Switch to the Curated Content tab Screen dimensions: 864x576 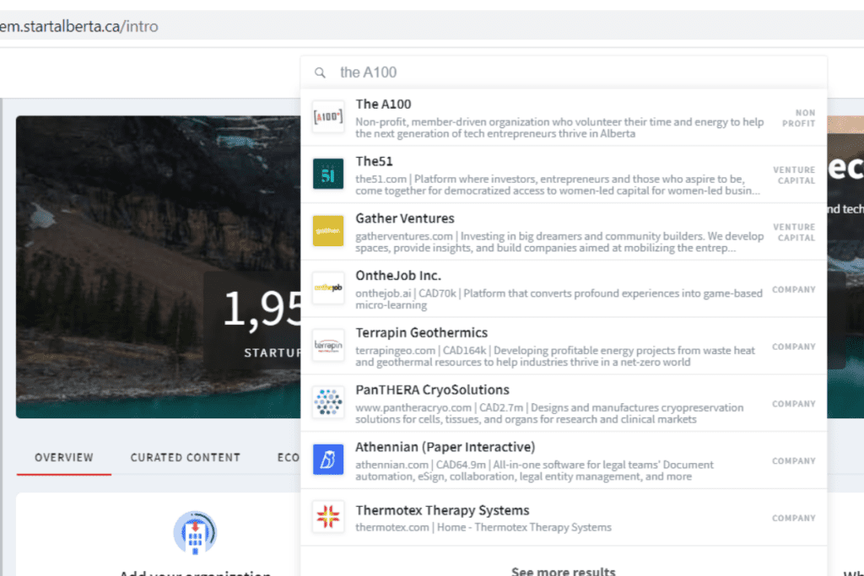[x=185, y=458]
